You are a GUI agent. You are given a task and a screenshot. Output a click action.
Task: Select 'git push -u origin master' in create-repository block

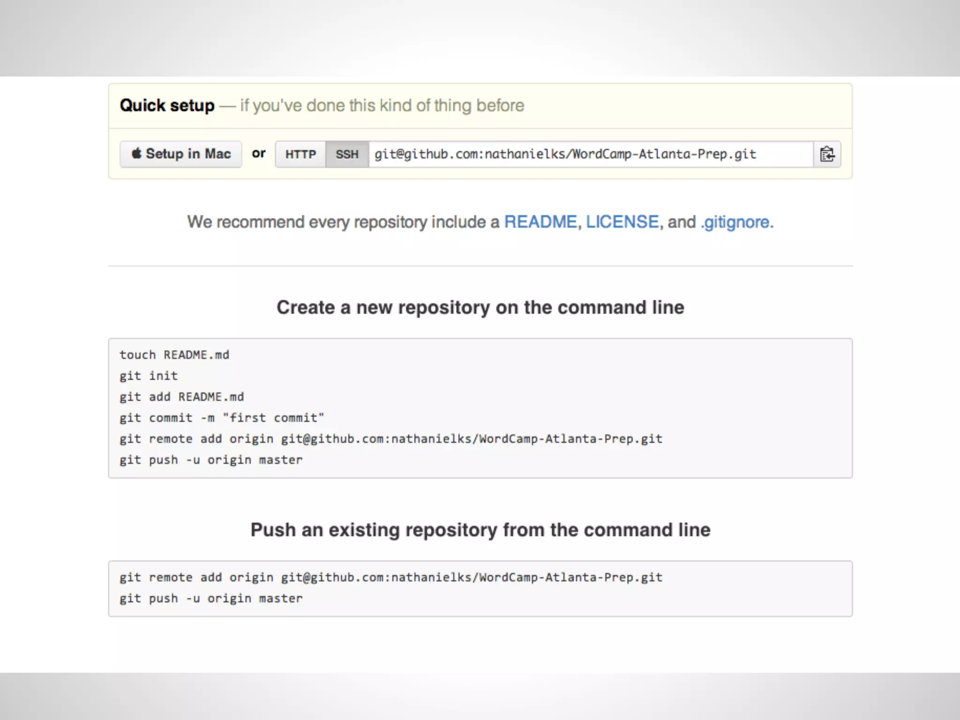point(211,460)
